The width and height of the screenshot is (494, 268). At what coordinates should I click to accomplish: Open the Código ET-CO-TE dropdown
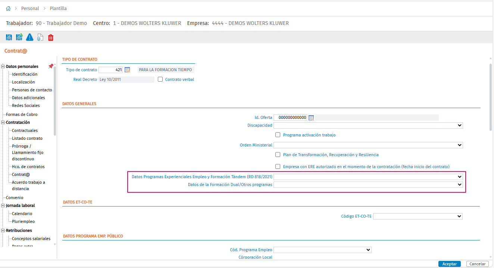click(418, 216)
